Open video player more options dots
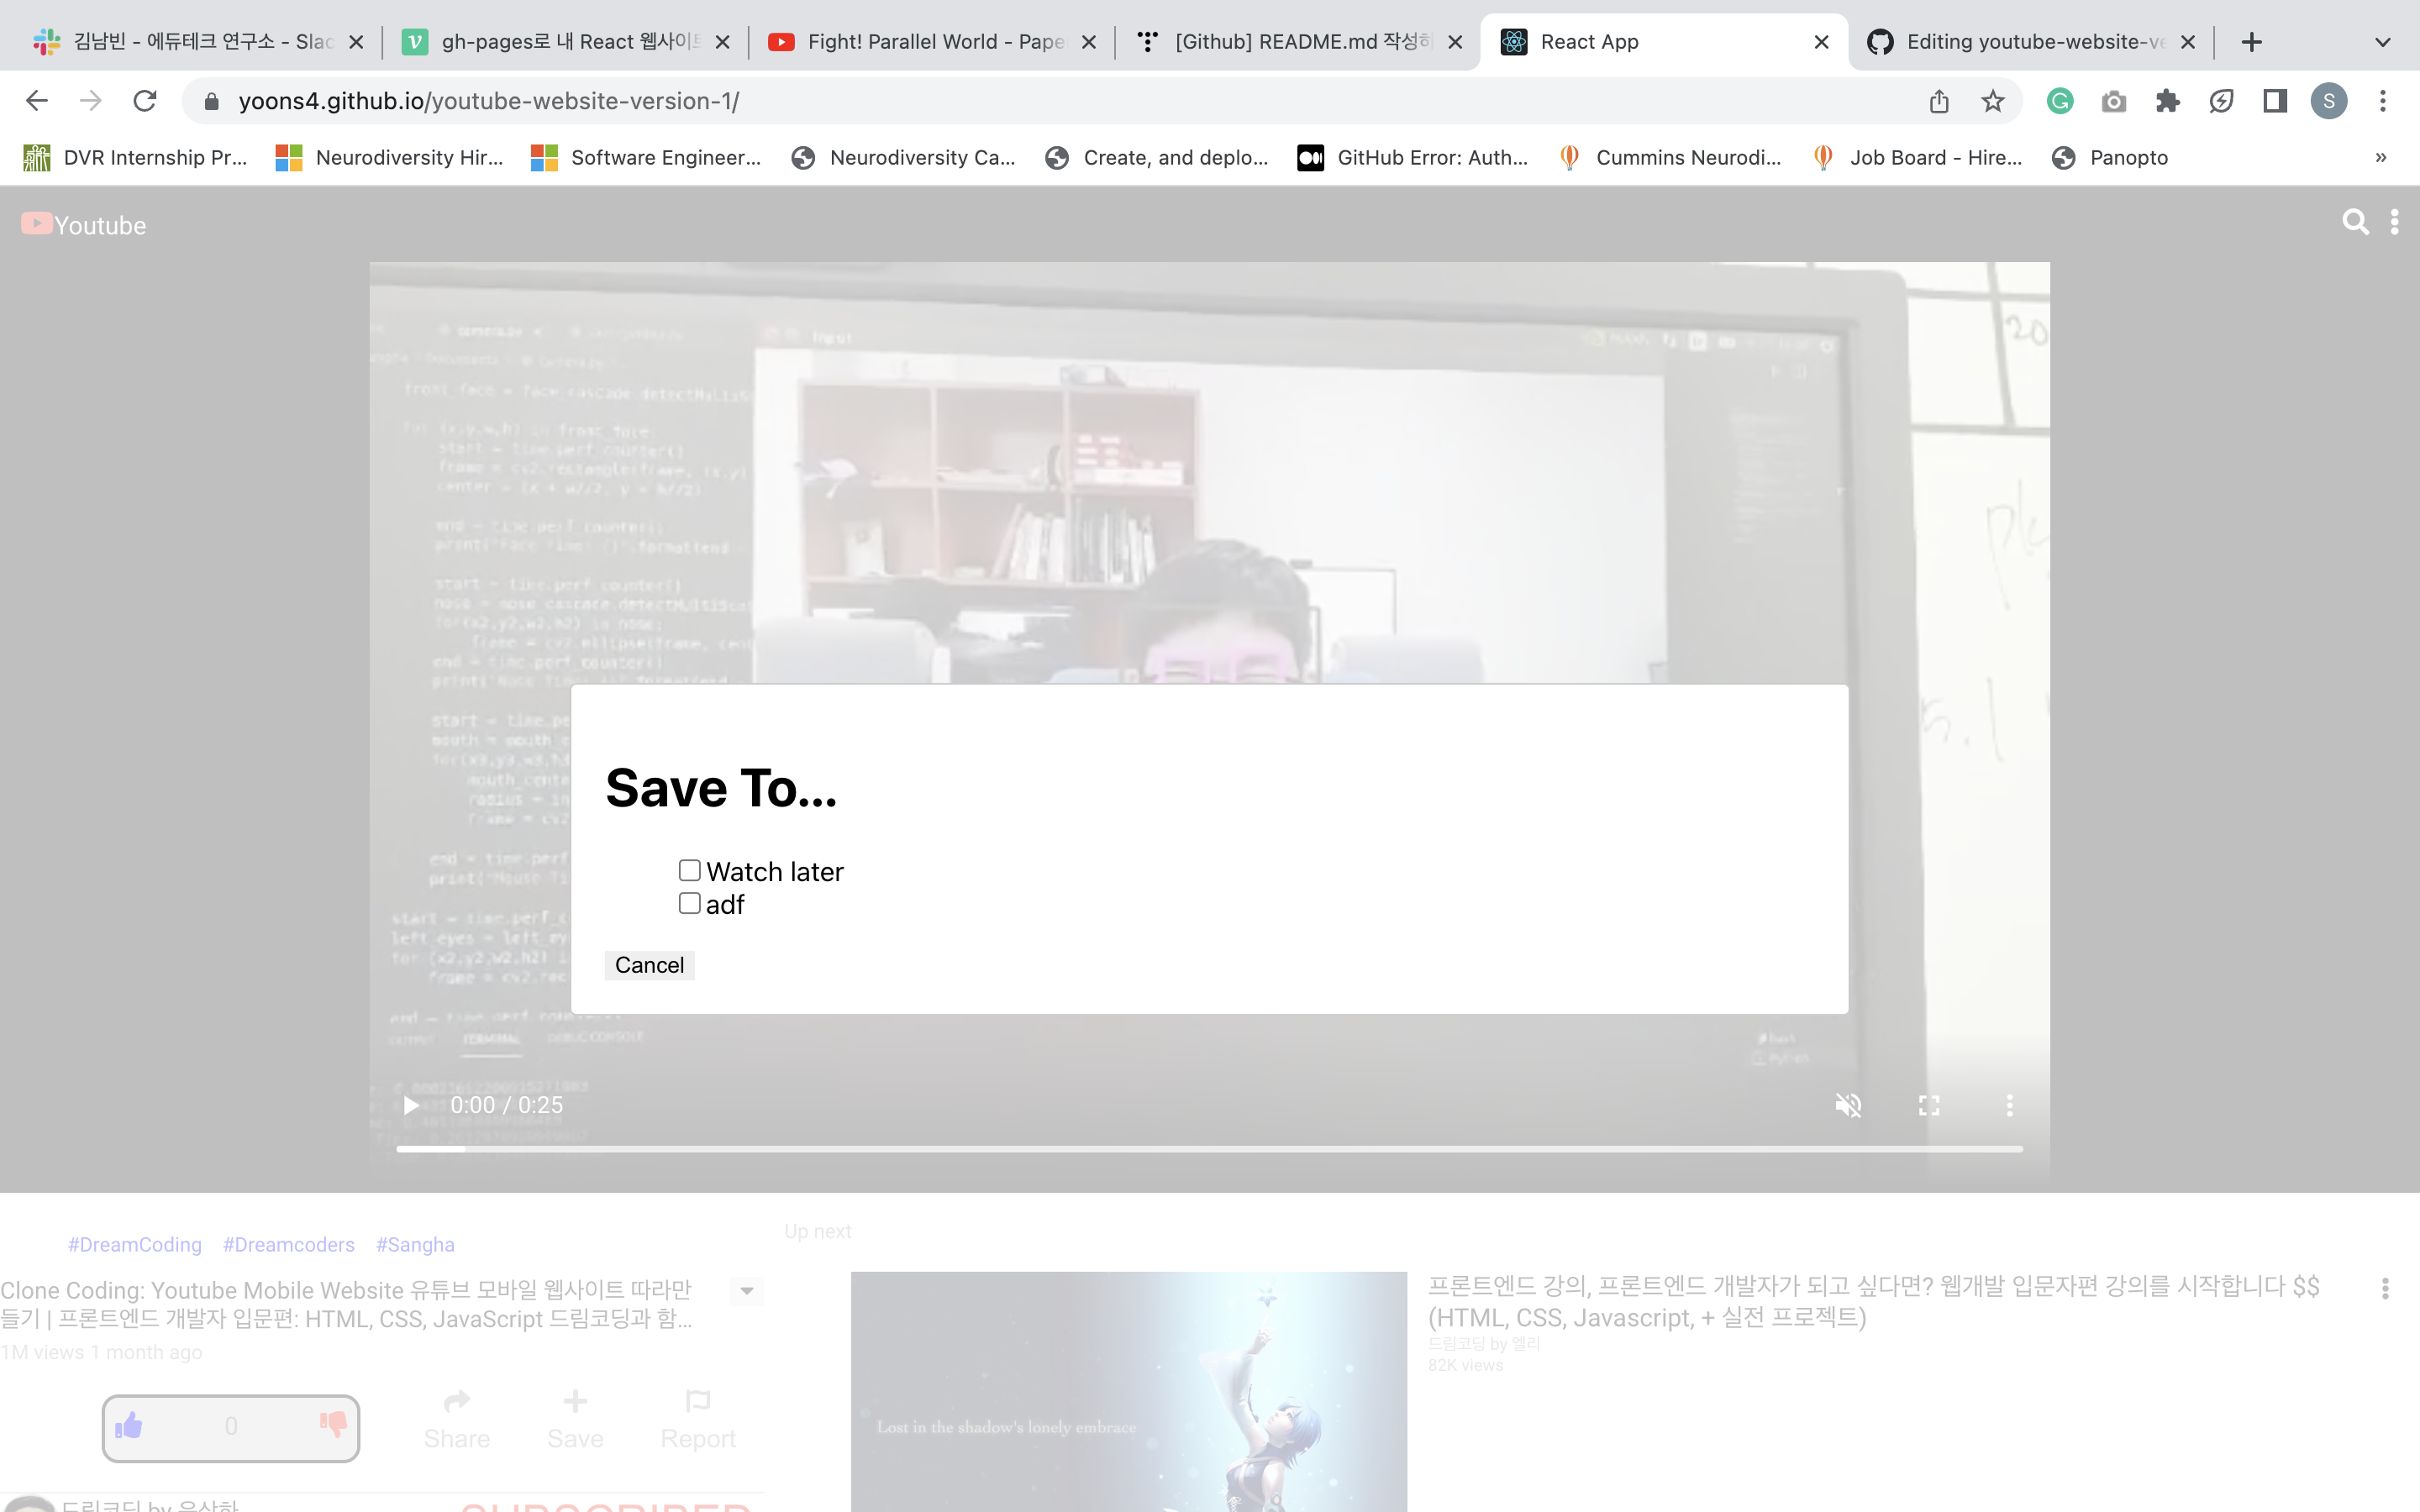The image size is (2420, 1512). point(2010,1105)
